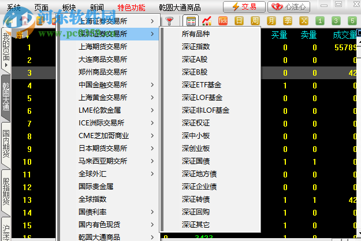Click the lightning 交易 trade button

pyautogui.click(x=244, y=7)
